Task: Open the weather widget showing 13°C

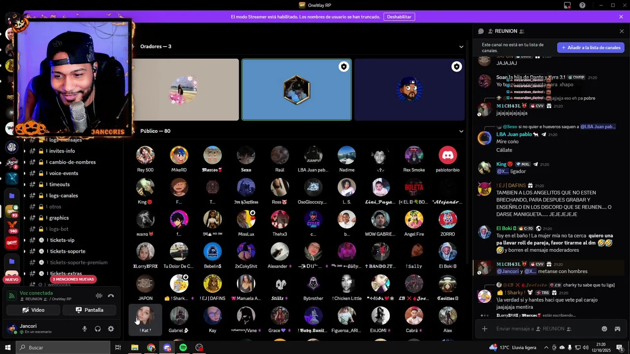Action: click(x=512, y=348)
